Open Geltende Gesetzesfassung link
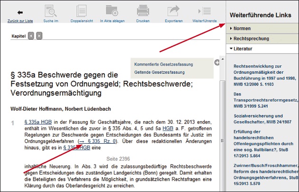This screenshot has width=299, height=192. click(x=159, y=72)
